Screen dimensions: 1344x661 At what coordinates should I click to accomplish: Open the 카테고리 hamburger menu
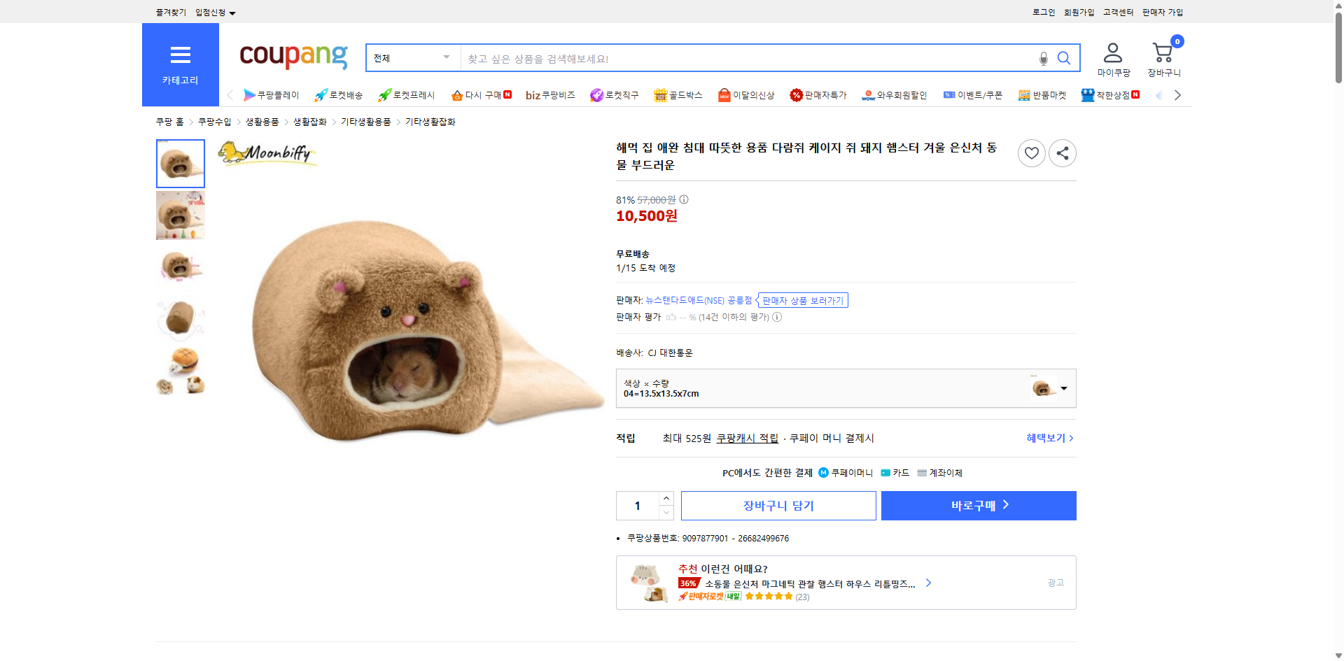tap(180, 55)
